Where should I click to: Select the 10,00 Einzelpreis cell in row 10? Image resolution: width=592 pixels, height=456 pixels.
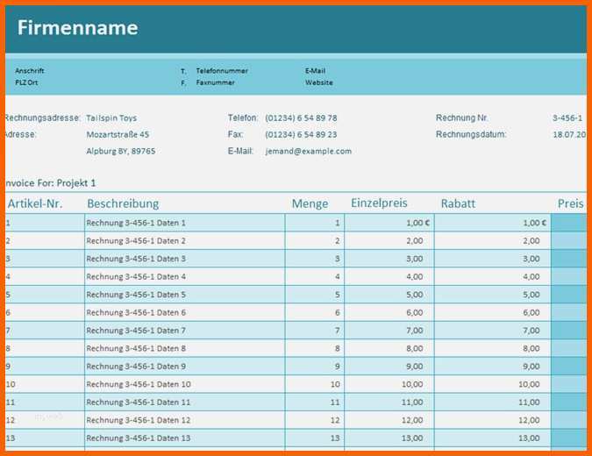tap(389, 384)
